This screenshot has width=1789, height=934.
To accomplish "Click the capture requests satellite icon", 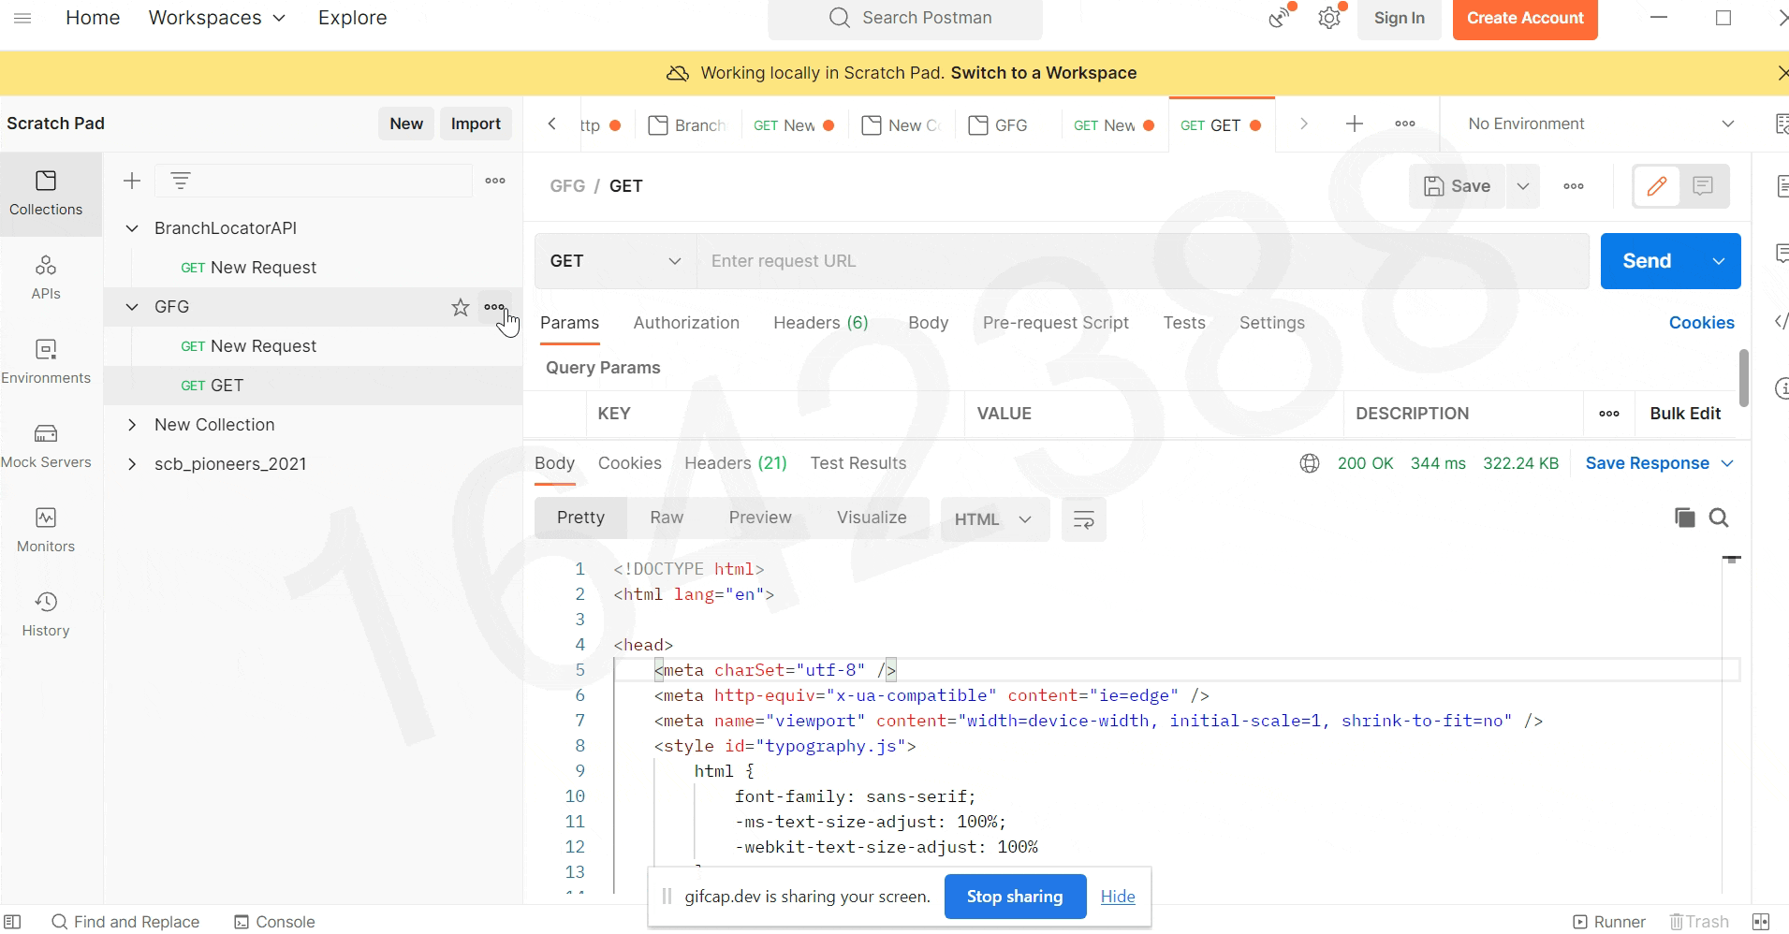I will coord(1279,18).
